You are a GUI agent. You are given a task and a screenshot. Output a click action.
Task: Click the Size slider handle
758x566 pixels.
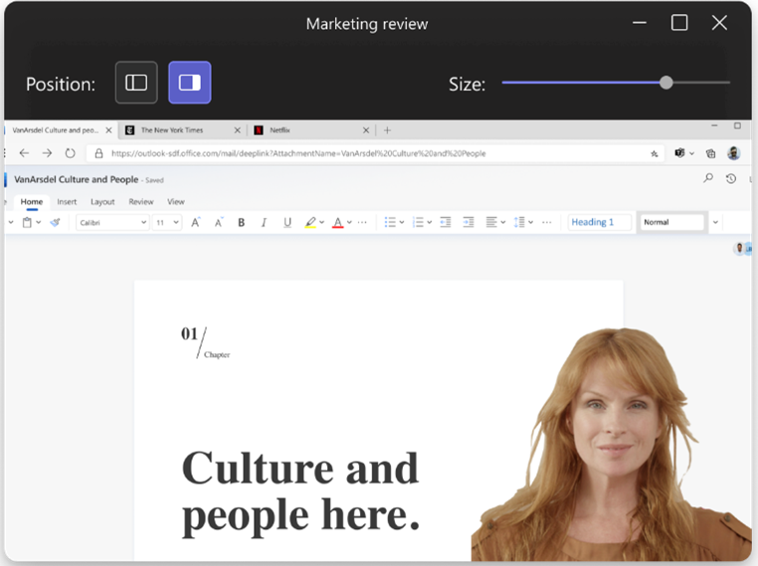(665, 83)
